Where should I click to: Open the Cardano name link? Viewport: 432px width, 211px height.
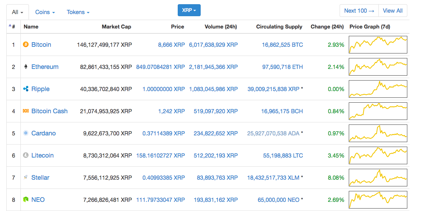tap(43, 133)
